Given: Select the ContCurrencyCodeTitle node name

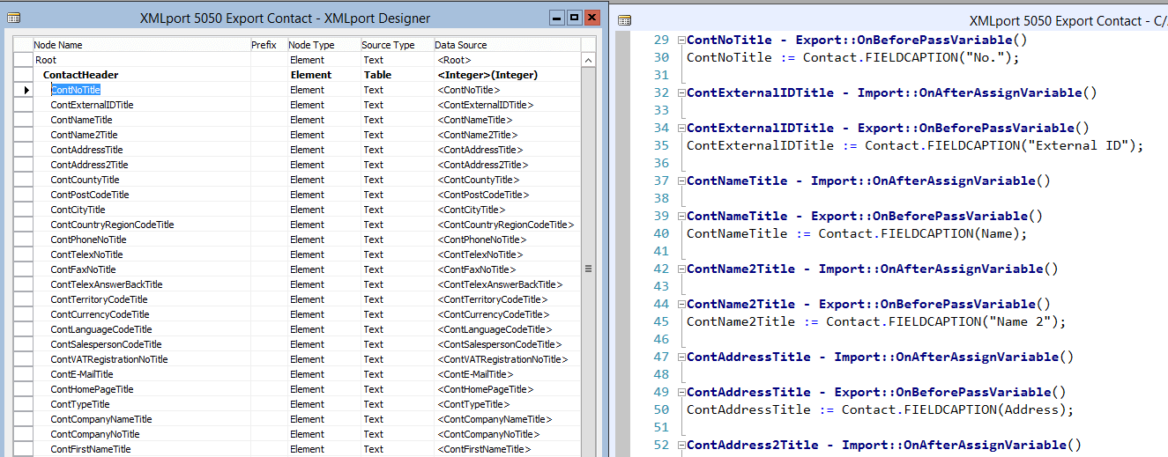Looking at the screenshot, I should (x=100, y=314).
